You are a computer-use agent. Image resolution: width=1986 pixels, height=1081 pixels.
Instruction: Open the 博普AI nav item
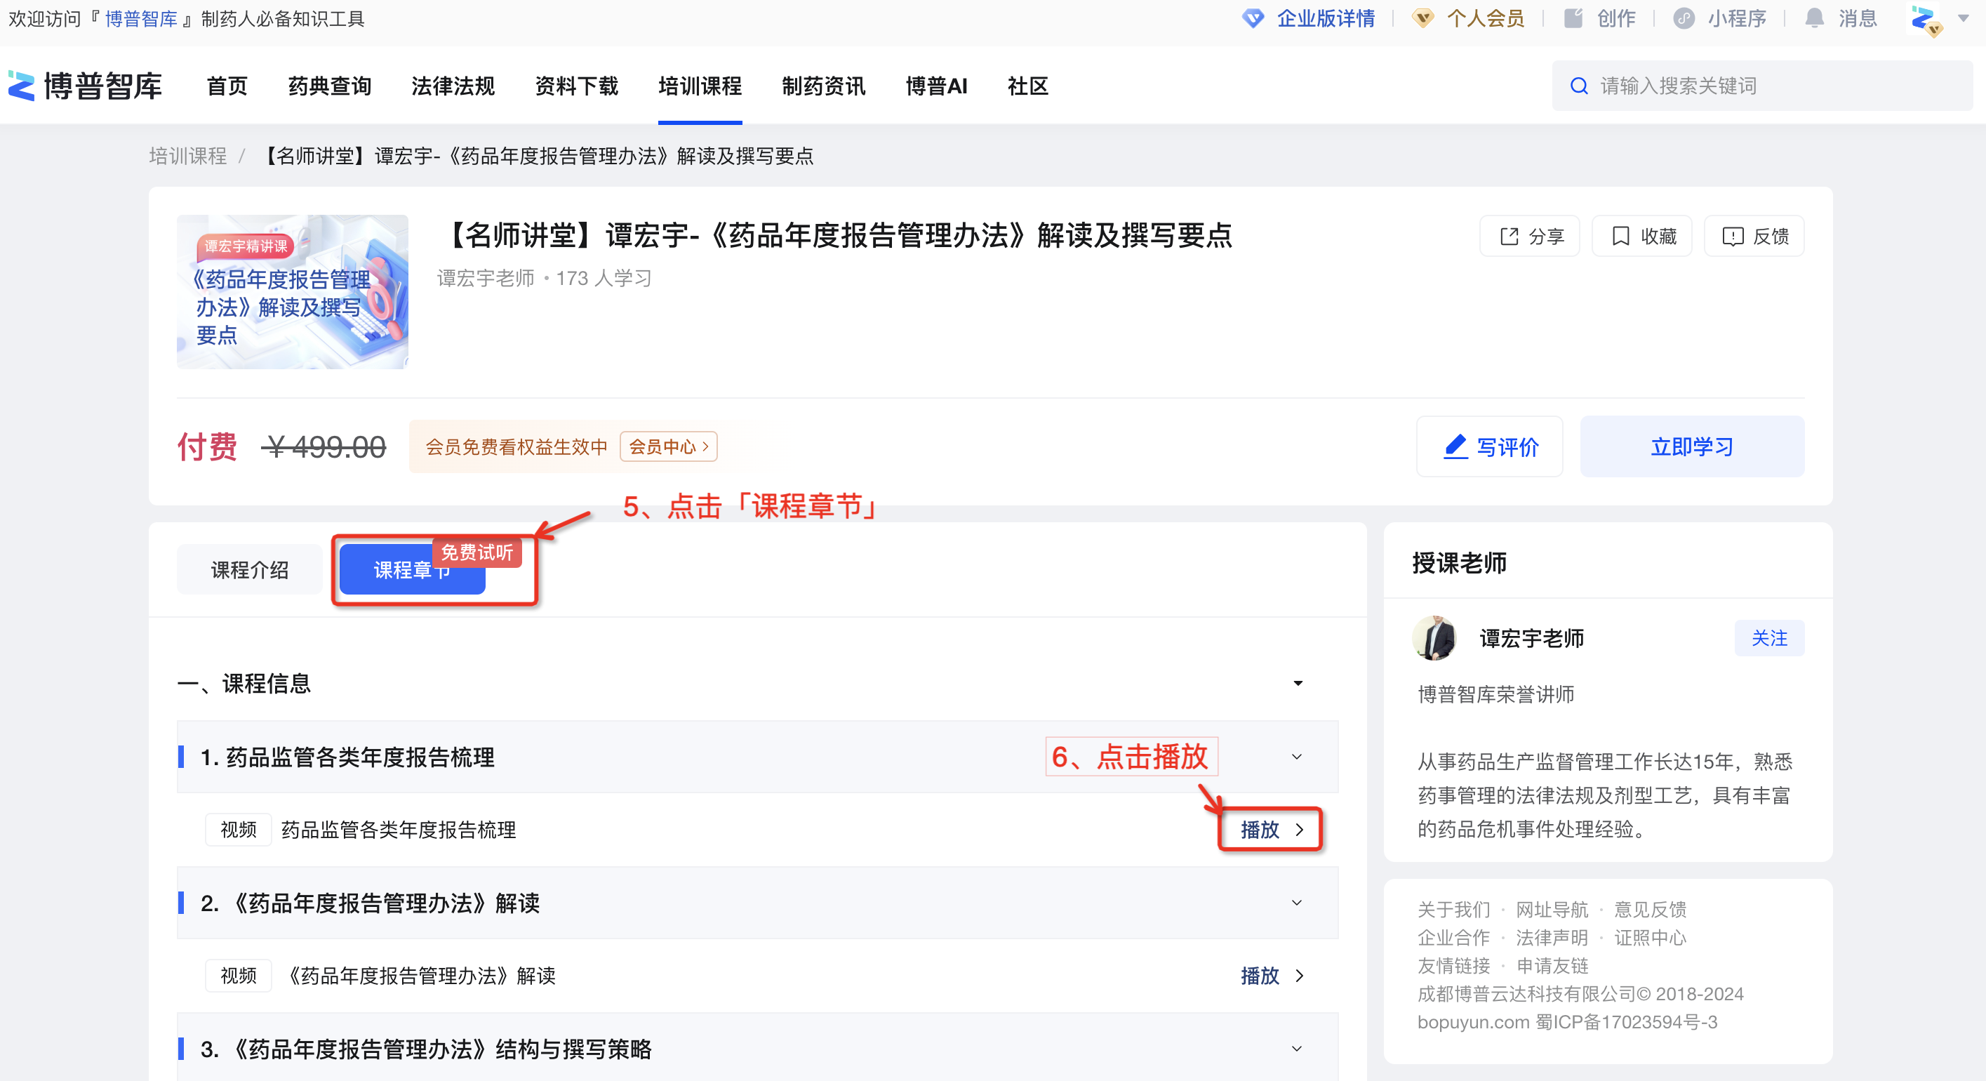[936, 86]
